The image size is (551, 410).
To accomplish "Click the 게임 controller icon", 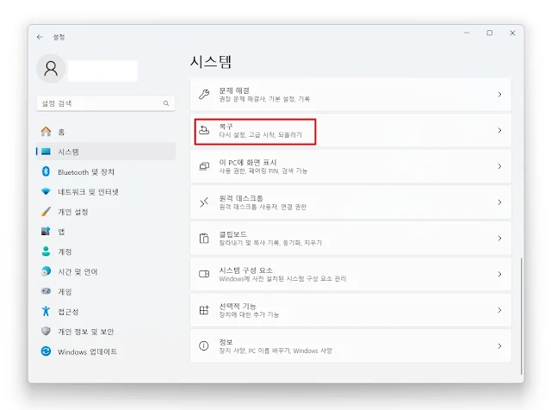I will point(46,291).
